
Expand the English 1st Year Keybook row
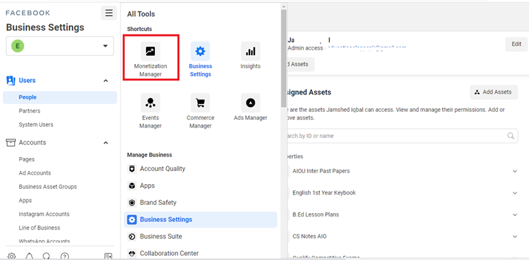point(515,193)
